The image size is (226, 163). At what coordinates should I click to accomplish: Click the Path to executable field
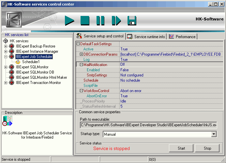coord(148,125)
